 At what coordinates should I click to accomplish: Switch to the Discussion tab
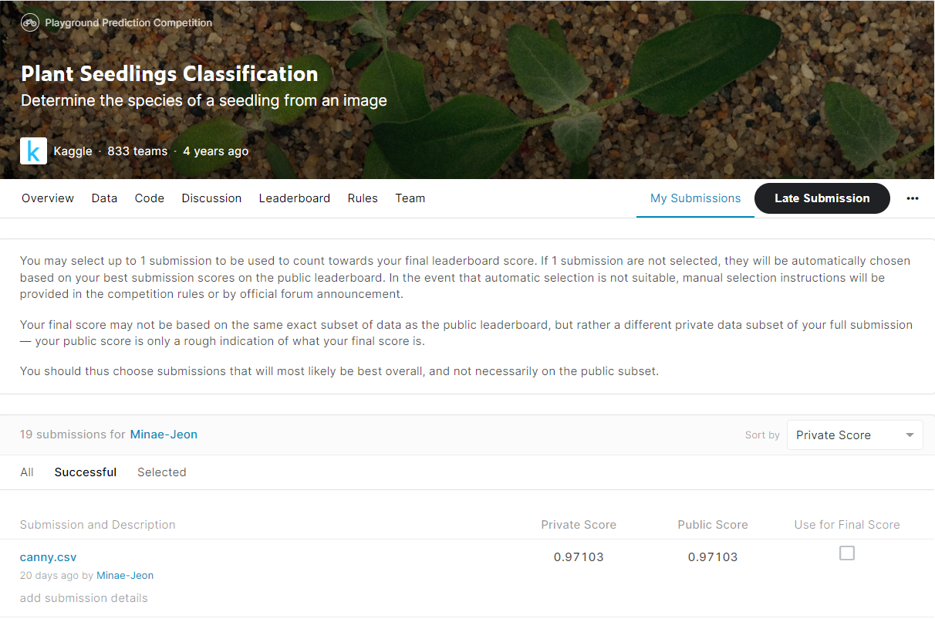click(211, 198)
